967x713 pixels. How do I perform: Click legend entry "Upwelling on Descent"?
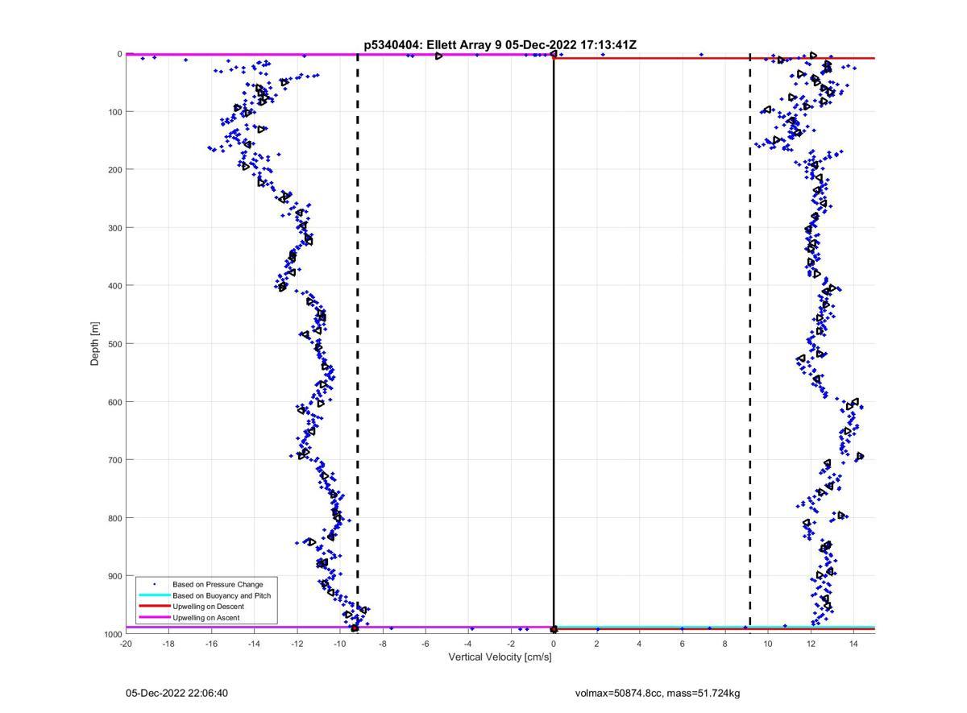[x=208, y=607]
